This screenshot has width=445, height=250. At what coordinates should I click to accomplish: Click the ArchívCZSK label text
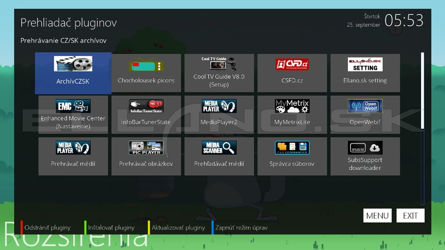coord(73,81)
